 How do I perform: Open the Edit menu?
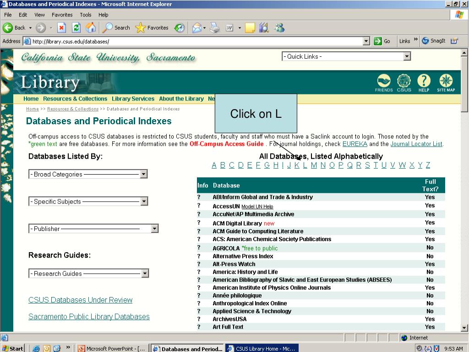pyautogui.click(x=23, y=15)
